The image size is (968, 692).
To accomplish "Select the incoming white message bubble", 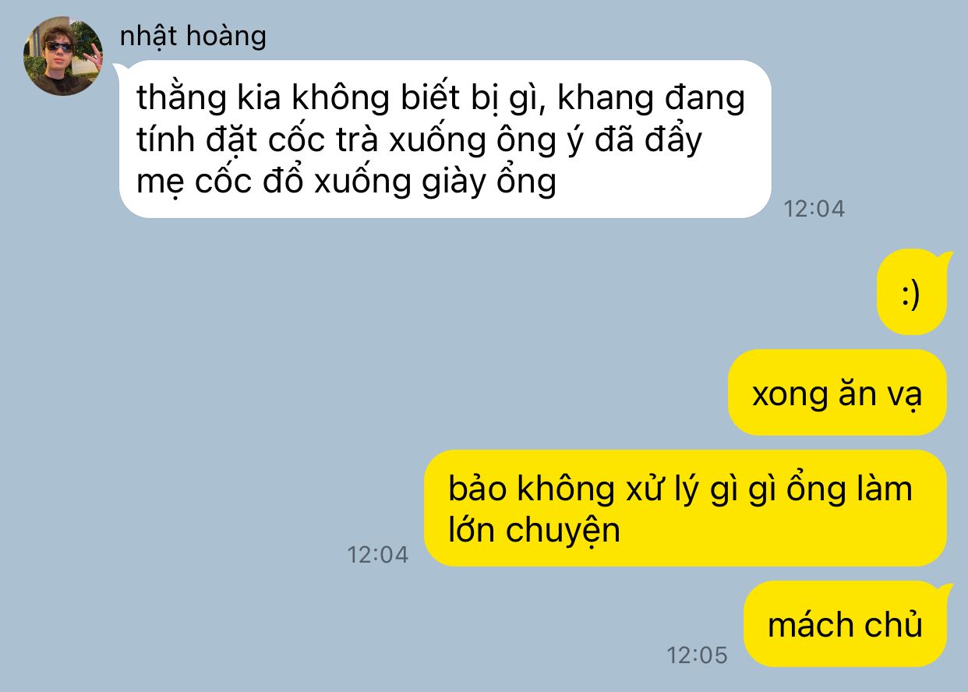I will point(445,139).
